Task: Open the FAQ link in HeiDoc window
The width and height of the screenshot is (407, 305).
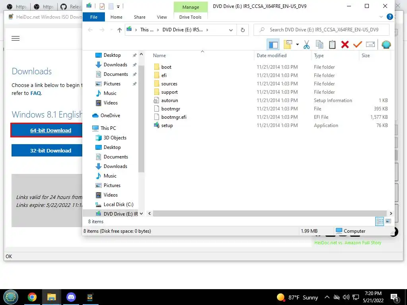Action: [x=35, y=93]
